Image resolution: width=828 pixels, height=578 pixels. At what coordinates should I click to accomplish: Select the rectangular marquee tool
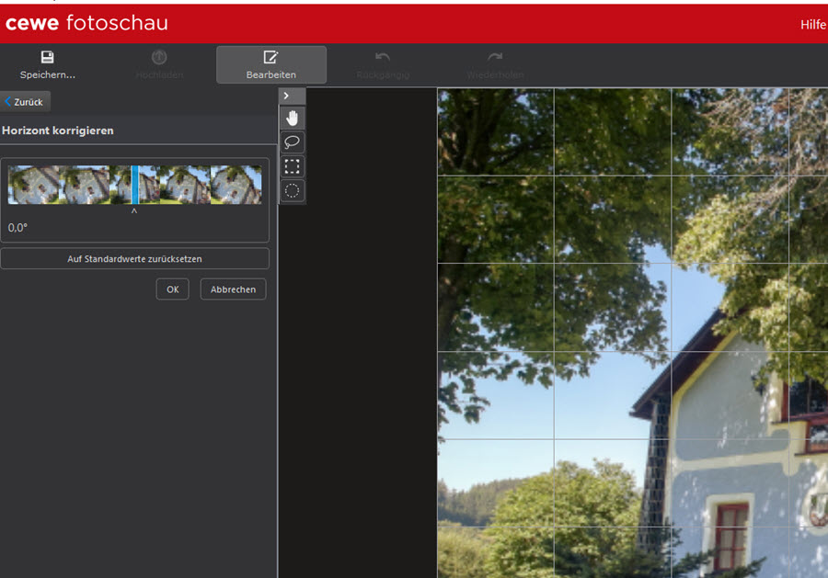pos(292,166)
